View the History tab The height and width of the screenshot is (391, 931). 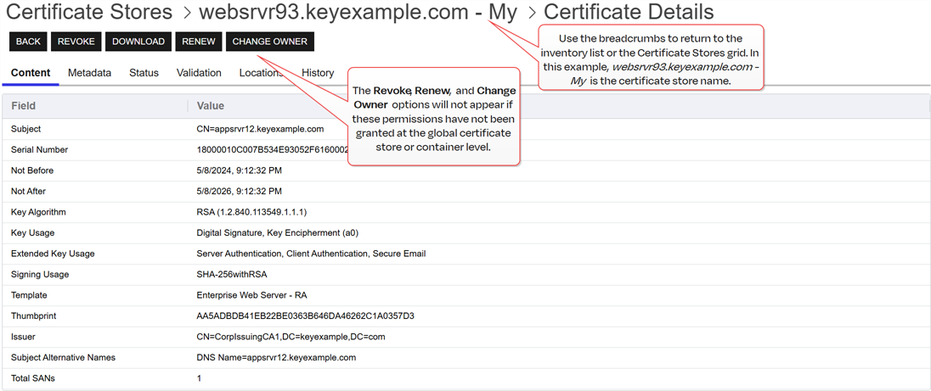pyautogui.click(x=318, y=73)
